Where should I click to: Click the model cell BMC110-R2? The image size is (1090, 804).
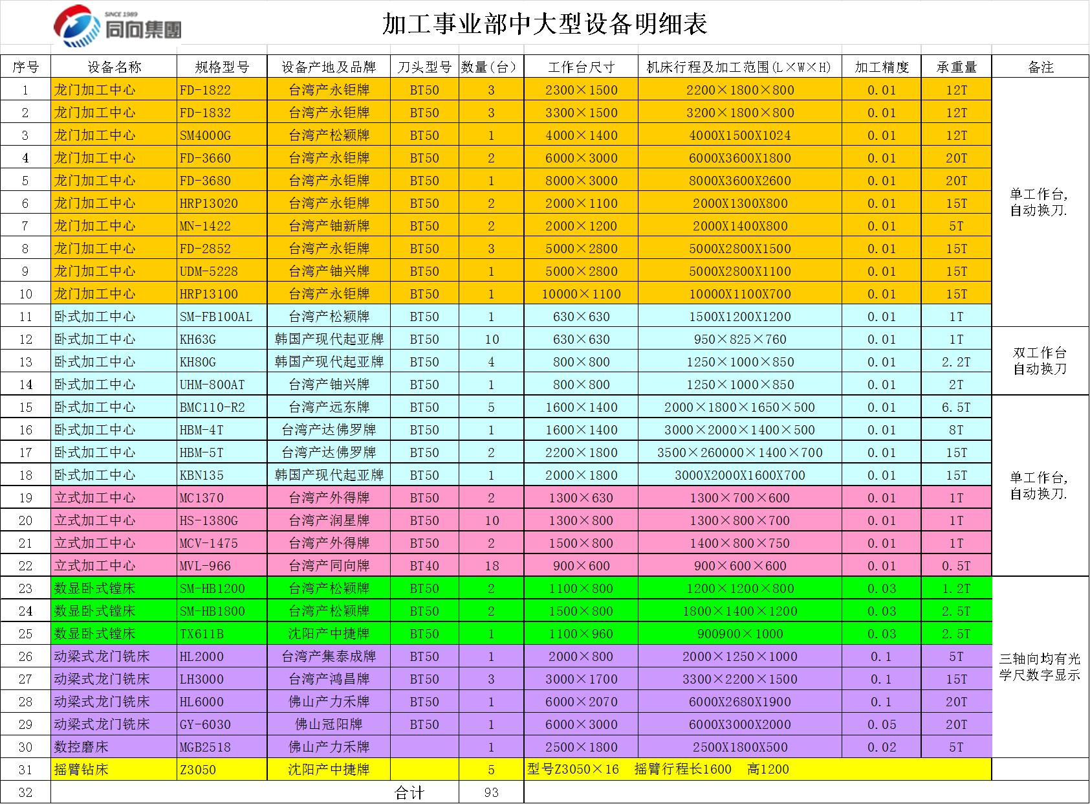coord(222,407)
